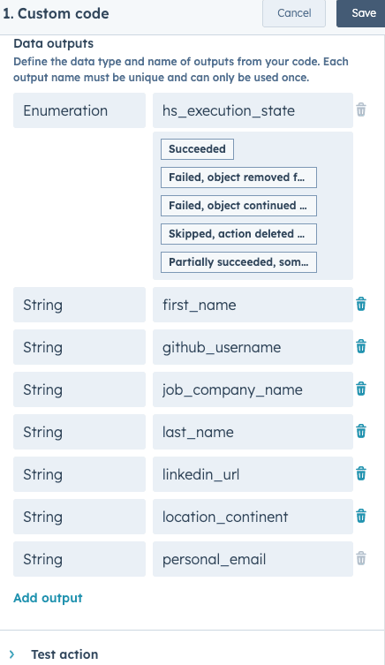385x665 pixels.
Task: Delete the last_name output row
Action: pyautogui.click(x=361, y=431)
